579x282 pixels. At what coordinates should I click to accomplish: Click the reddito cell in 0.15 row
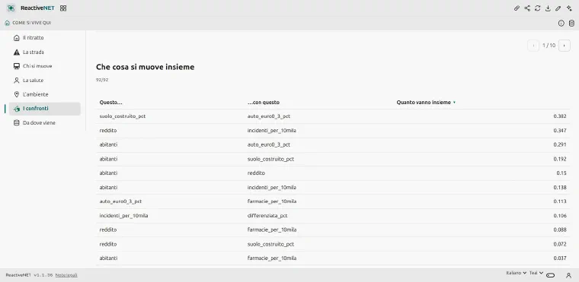pyautogui.click(x=256, y=173)
